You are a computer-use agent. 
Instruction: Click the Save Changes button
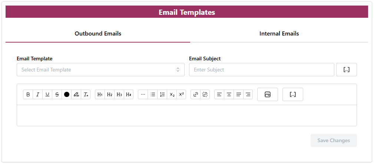coord(334,140)
